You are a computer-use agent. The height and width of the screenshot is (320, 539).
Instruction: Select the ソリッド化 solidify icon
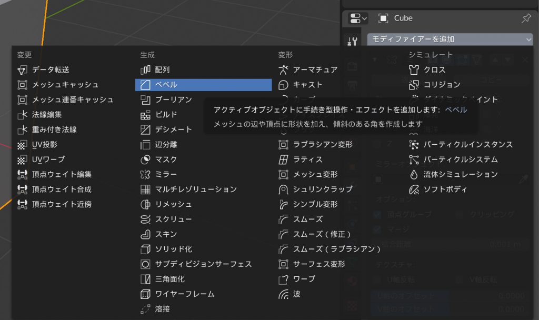point(145,249)
